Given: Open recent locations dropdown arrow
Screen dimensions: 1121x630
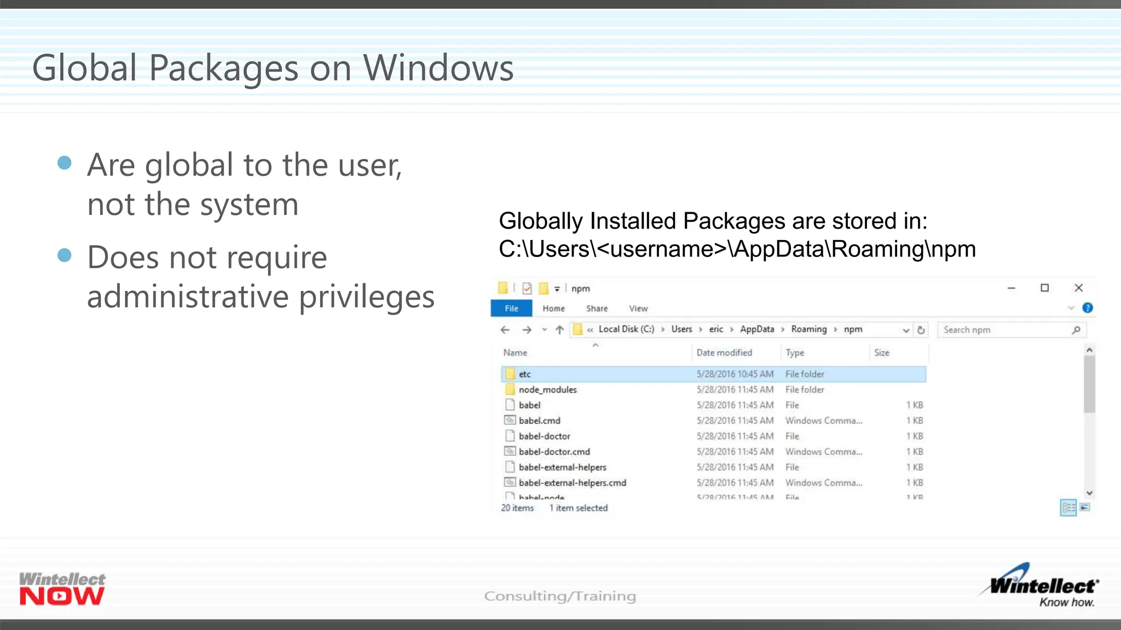Looking at the screenshot, I should coord(544,330).
